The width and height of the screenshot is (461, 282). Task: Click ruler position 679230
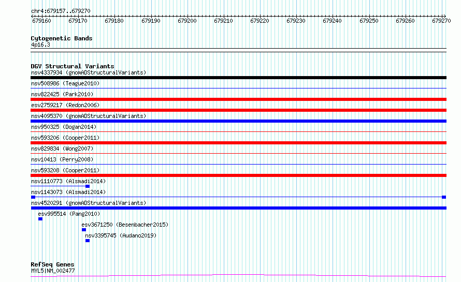click(x=296, y=21)
